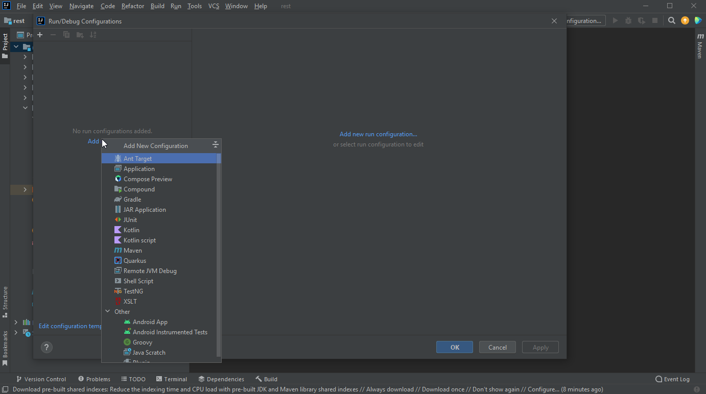Open Search Everywhere magnifier icon
706x394 pixels.
671,20
